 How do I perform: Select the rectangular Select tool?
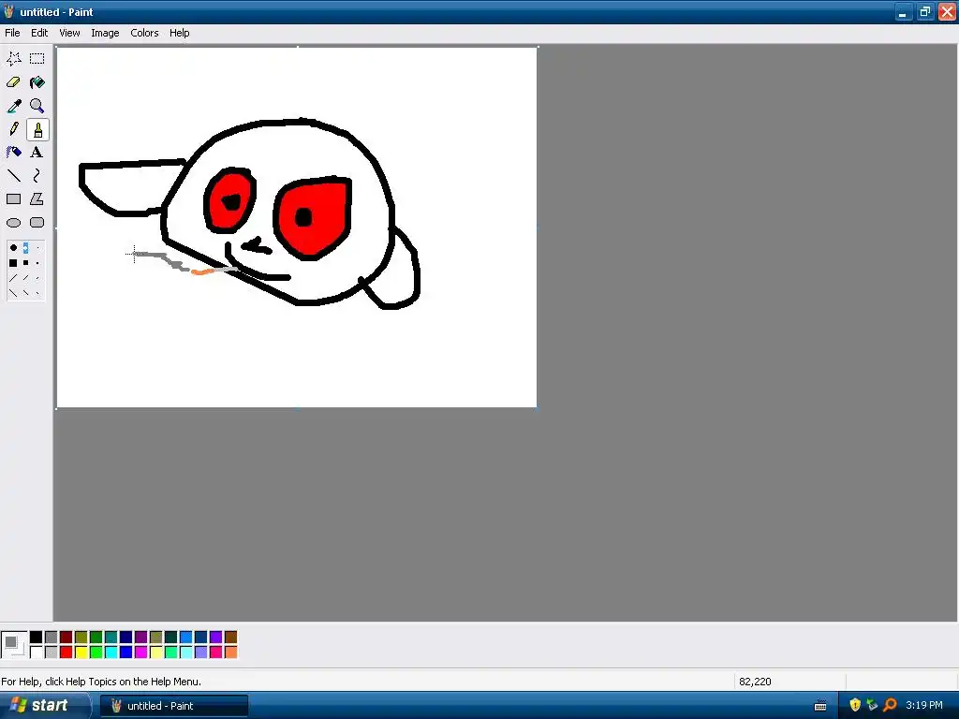click(37, 59)
